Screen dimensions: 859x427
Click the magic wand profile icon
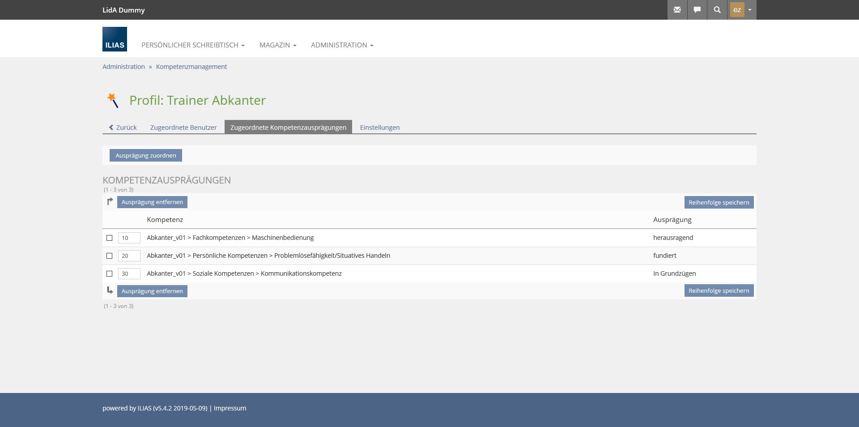click(x=113, y=100)
